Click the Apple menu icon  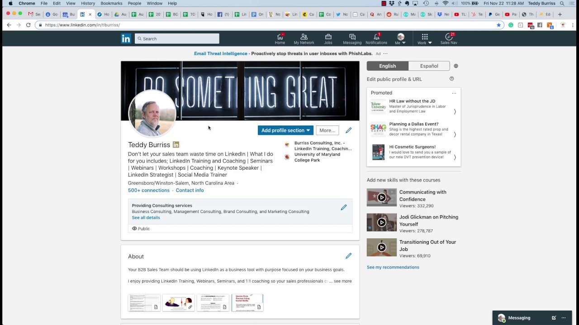click(10, 3)
